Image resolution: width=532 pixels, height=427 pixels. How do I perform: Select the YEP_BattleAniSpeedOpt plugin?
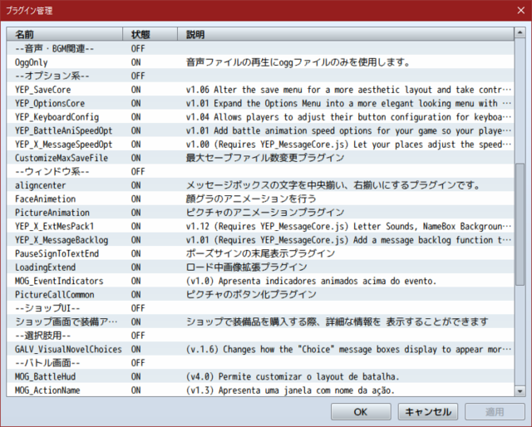(260, 130)
